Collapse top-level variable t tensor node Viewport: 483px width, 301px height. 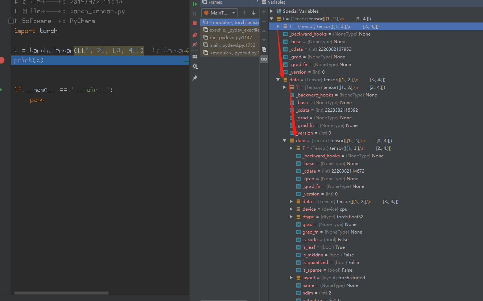pos(272,19)
